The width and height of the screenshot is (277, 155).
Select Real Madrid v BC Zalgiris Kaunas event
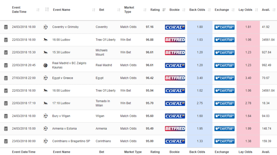pos(69,65)
